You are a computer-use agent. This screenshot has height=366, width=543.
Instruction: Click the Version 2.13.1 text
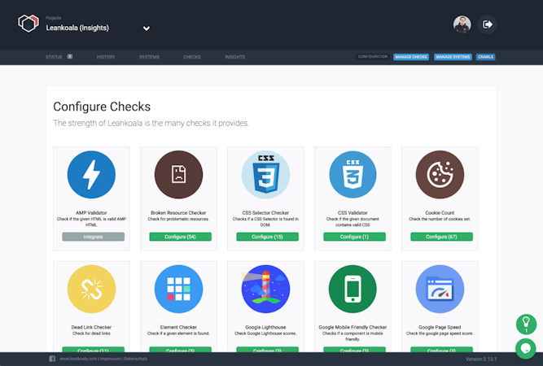481,359
